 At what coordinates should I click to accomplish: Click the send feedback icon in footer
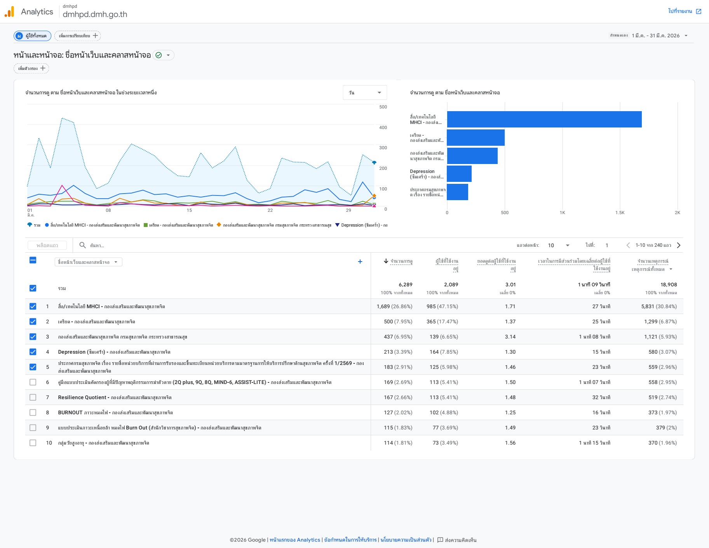click(440, 540)
